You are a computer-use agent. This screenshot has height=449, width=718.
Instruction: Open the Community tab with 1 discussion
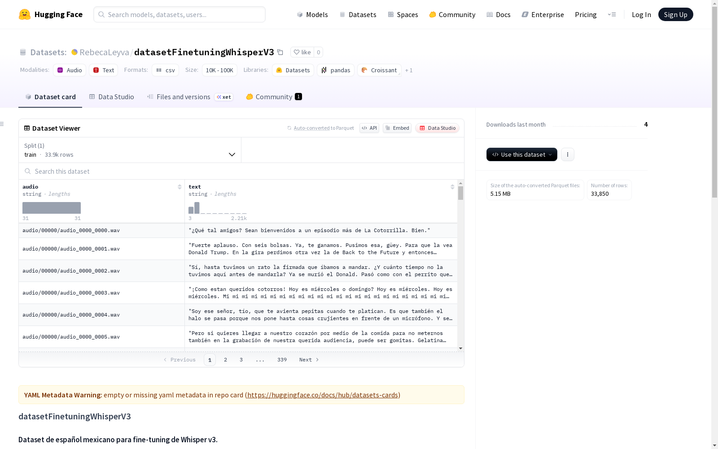(274, 97)
